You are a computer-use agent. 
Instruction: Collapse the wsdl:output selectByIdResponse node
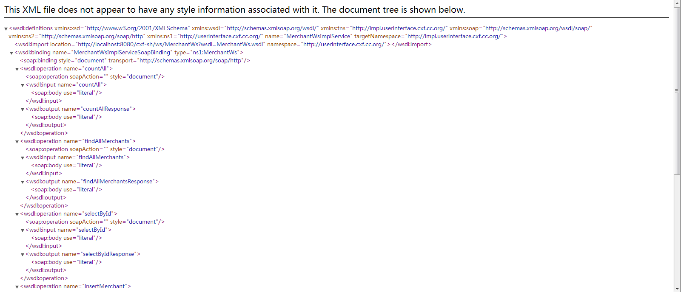[23, 255]
